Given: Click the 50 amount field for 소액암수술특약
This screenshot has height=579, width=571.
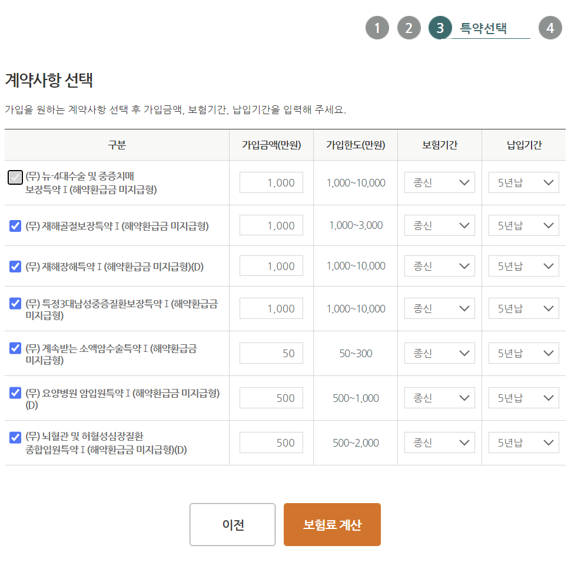Looking at the screenshot, I should [x=271, y=353].
